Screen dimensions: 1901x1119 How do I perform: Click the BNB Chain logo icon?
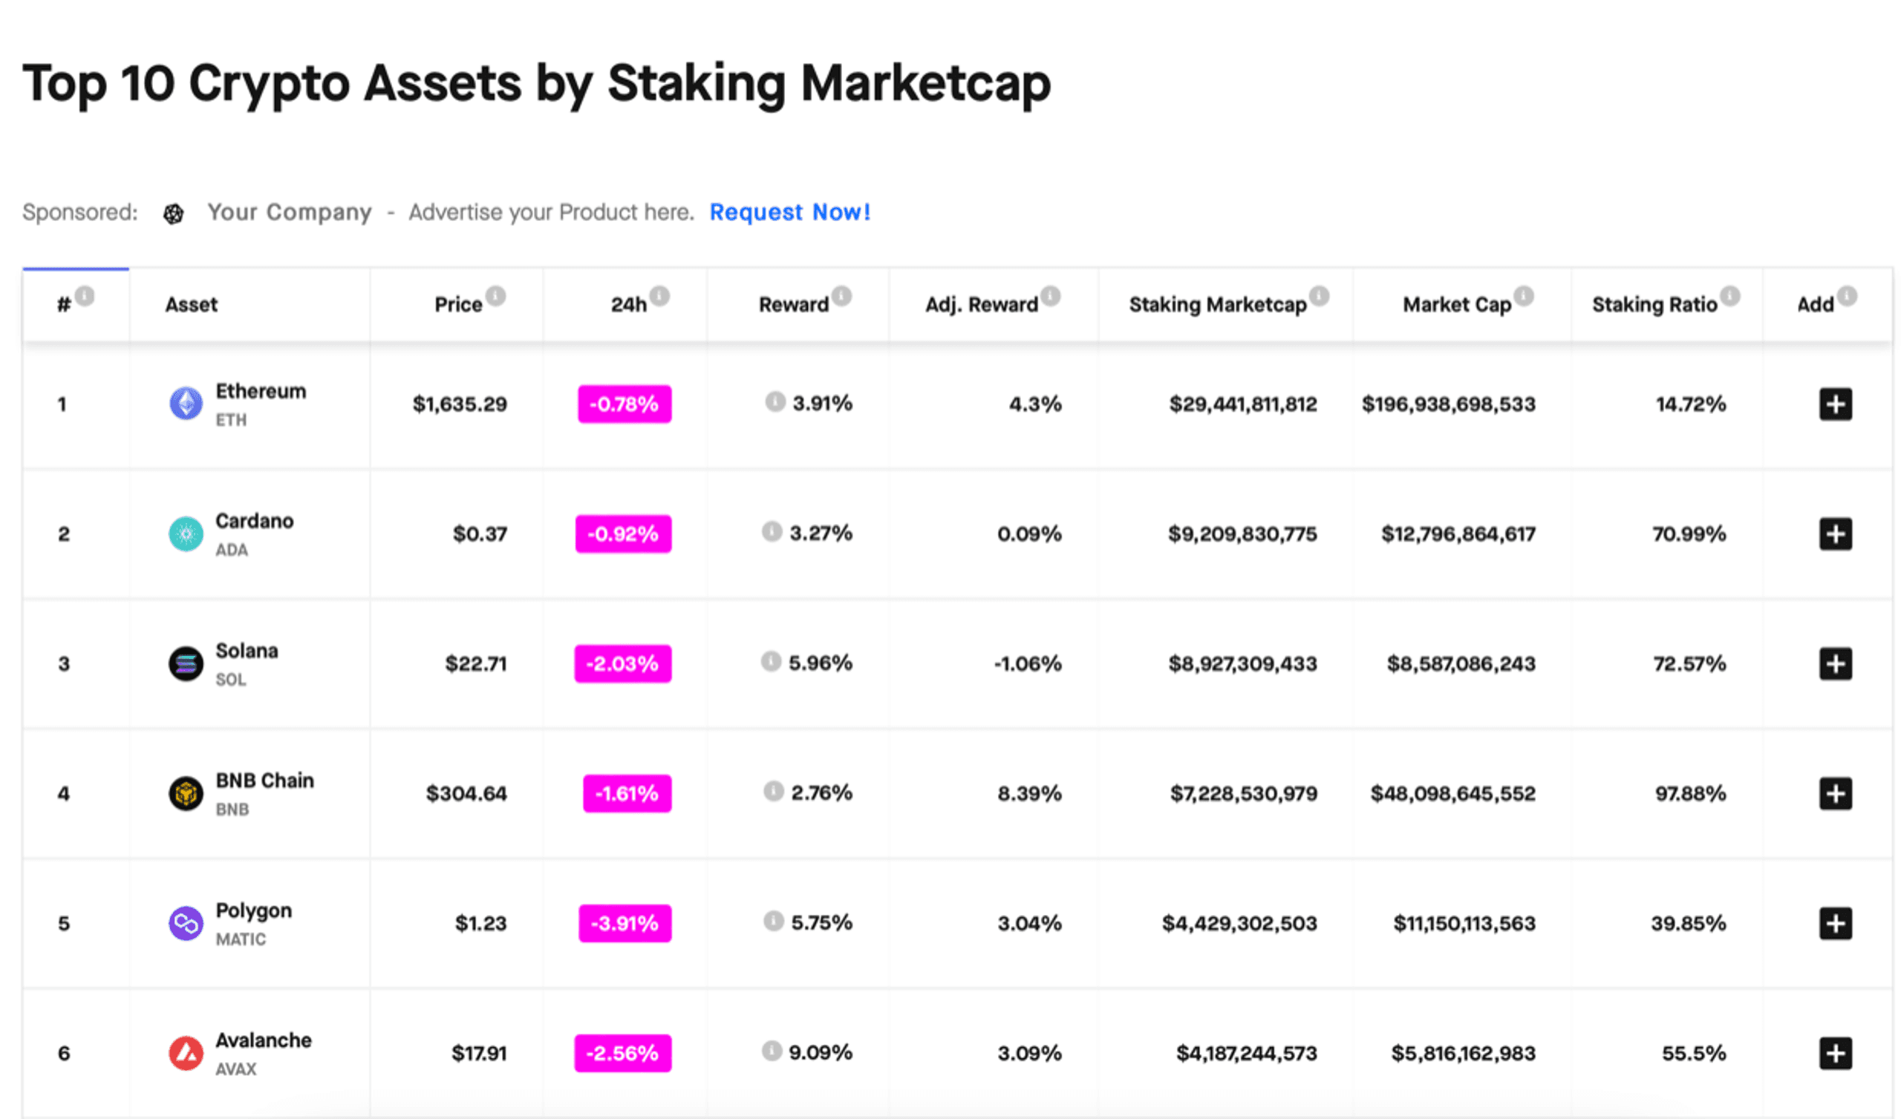pyautogui.click(x=186, y=793)
